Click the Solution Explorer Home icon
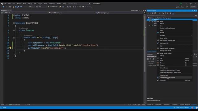The height and width of the screenshot is (111, 198). click(x=153, y=13)
